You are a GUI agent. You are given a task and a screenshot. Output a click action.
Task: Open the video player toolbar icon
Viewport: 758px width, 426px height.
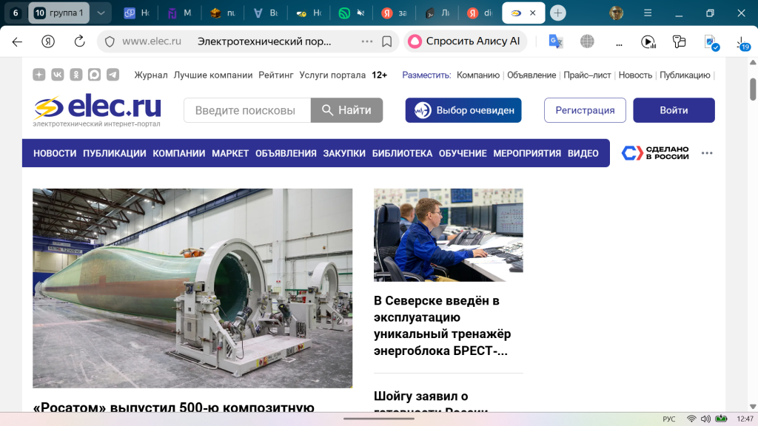[x=648, y=42]
